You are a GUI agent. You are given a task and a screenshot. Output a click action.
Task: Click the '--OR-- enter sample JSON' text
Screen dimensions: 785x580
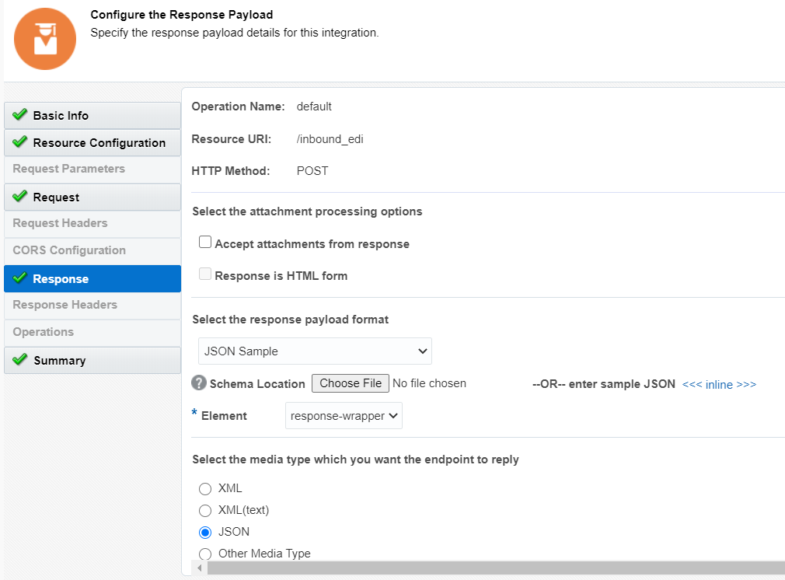[604, 384]
